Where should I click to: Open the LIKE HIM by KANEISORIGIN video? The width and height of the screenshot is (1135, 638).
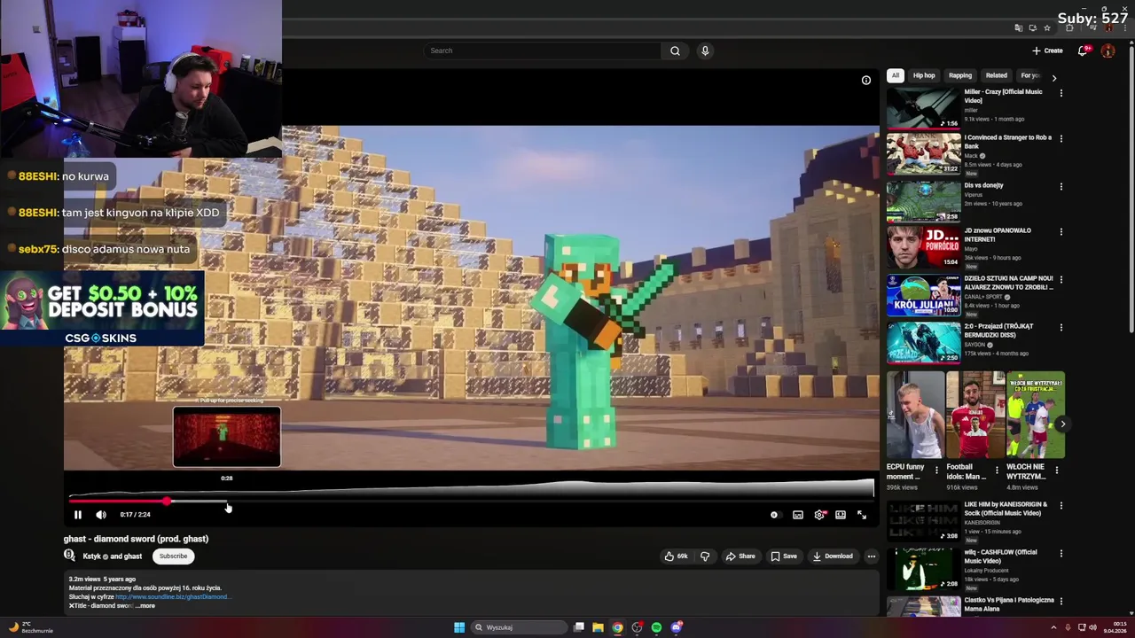(923, 521)
